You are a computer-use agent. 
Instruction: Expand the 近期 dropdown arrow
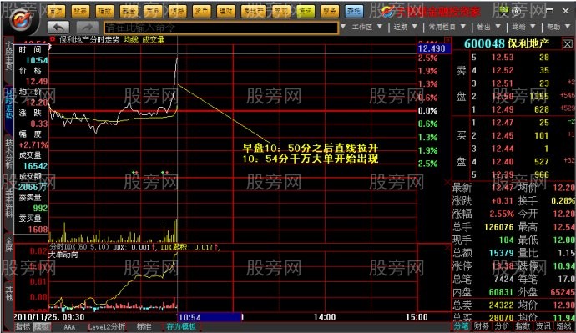pos(414,27)
